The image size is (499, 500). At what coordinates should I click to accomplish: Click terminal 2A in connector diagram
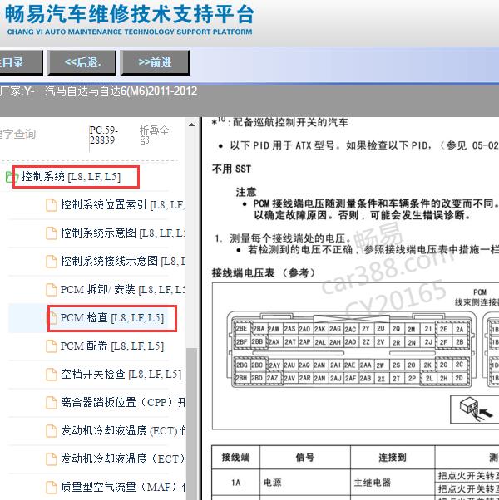(459, 329)
